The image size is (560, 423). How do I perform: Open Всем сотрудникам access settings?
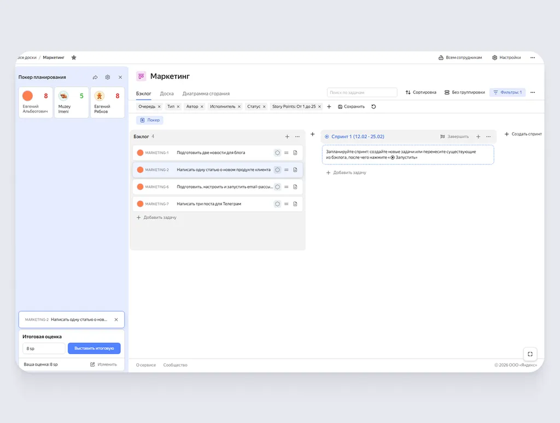460,57
